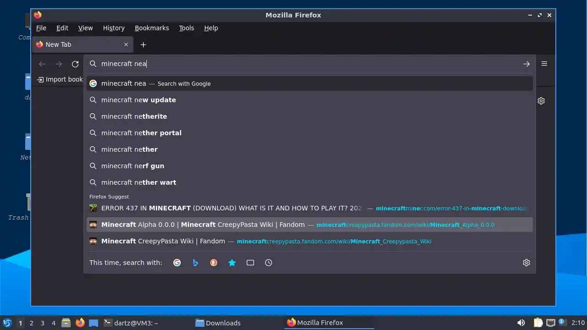Select 'minecraft new update' suggestion
Screen dimensions: 587x330
pyautogui.click(x=310, y=100)
